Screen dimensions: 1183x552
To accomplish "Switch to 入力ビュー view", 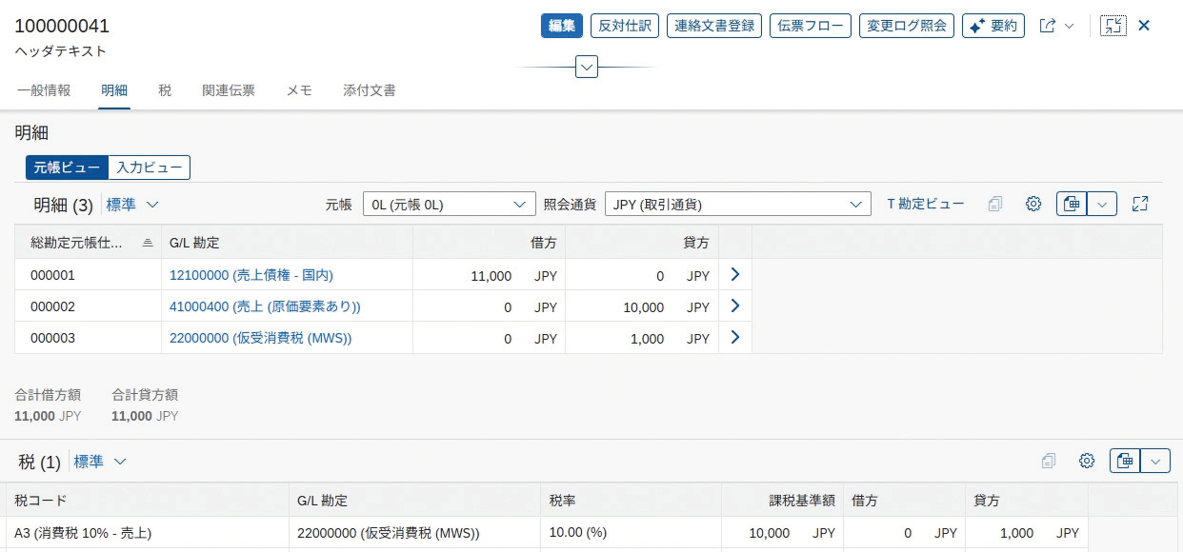I will click(150, 168).
